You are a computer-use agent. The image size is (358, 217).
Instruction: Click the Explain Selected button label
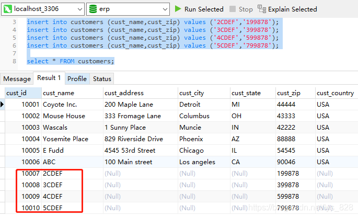coord(293,9)
